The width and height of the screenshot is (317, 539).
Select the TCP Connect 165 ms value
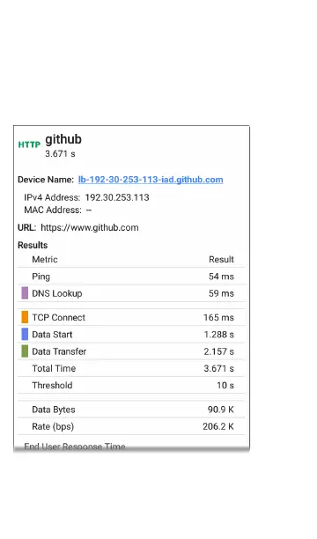218,317
